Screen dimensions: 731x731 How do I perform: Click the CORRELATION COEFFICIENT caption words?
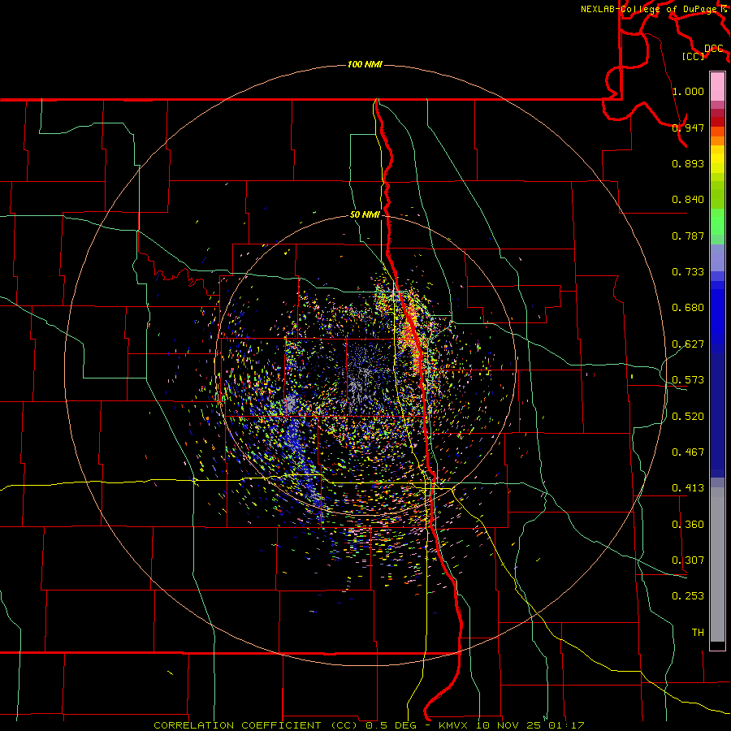(x=237, y=725)
